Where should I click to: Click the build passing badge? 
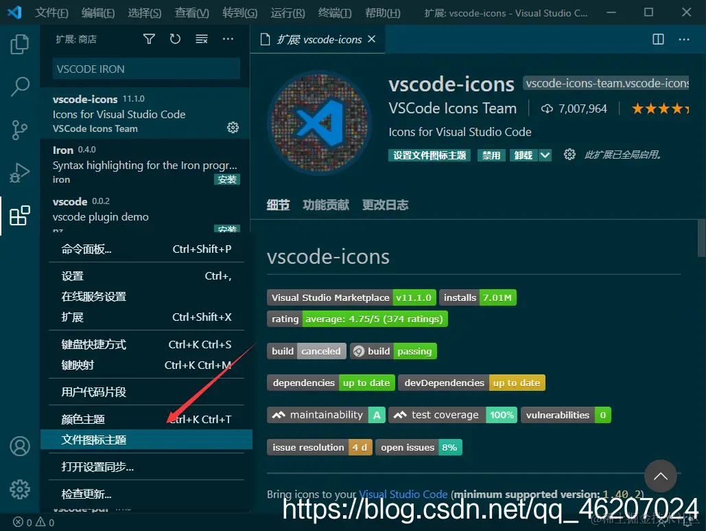pos(394,351)
